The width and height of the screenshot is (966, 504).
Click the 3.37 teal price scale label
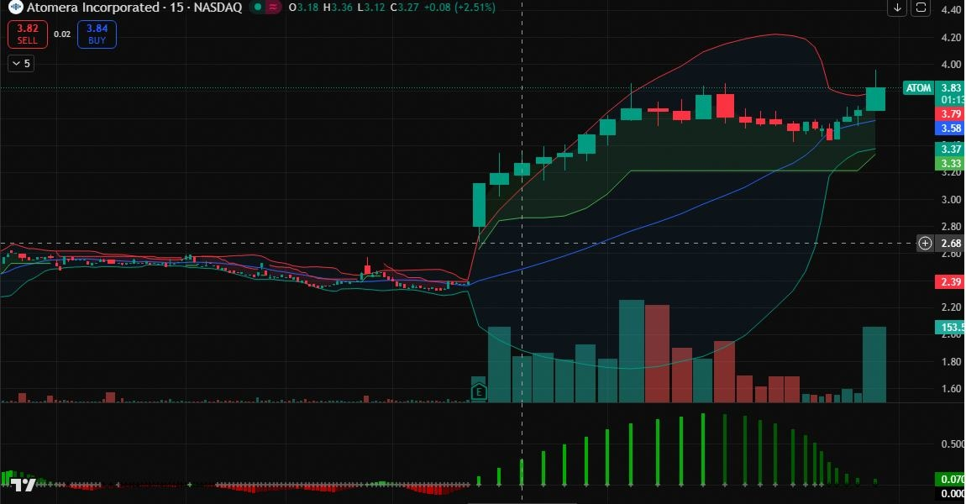pos(951,150)
